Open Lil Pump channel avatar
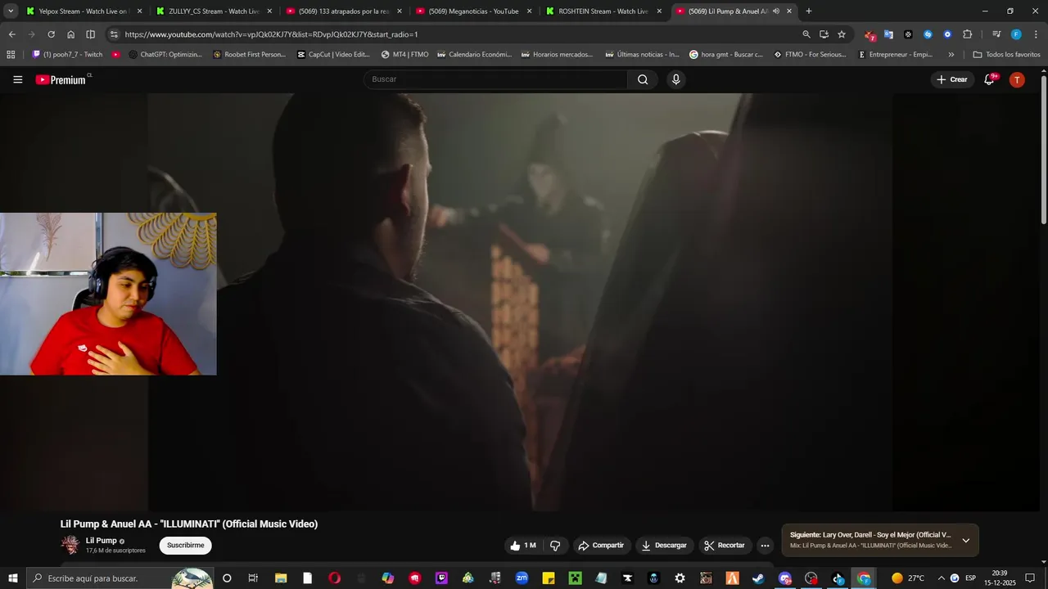 70,545
